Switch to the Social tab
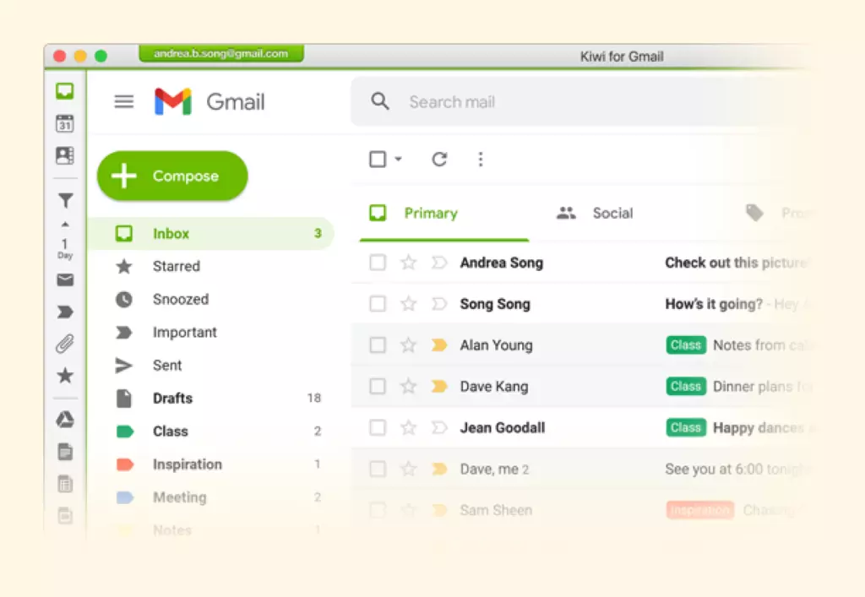865x597 pixels. pos(595,214)
